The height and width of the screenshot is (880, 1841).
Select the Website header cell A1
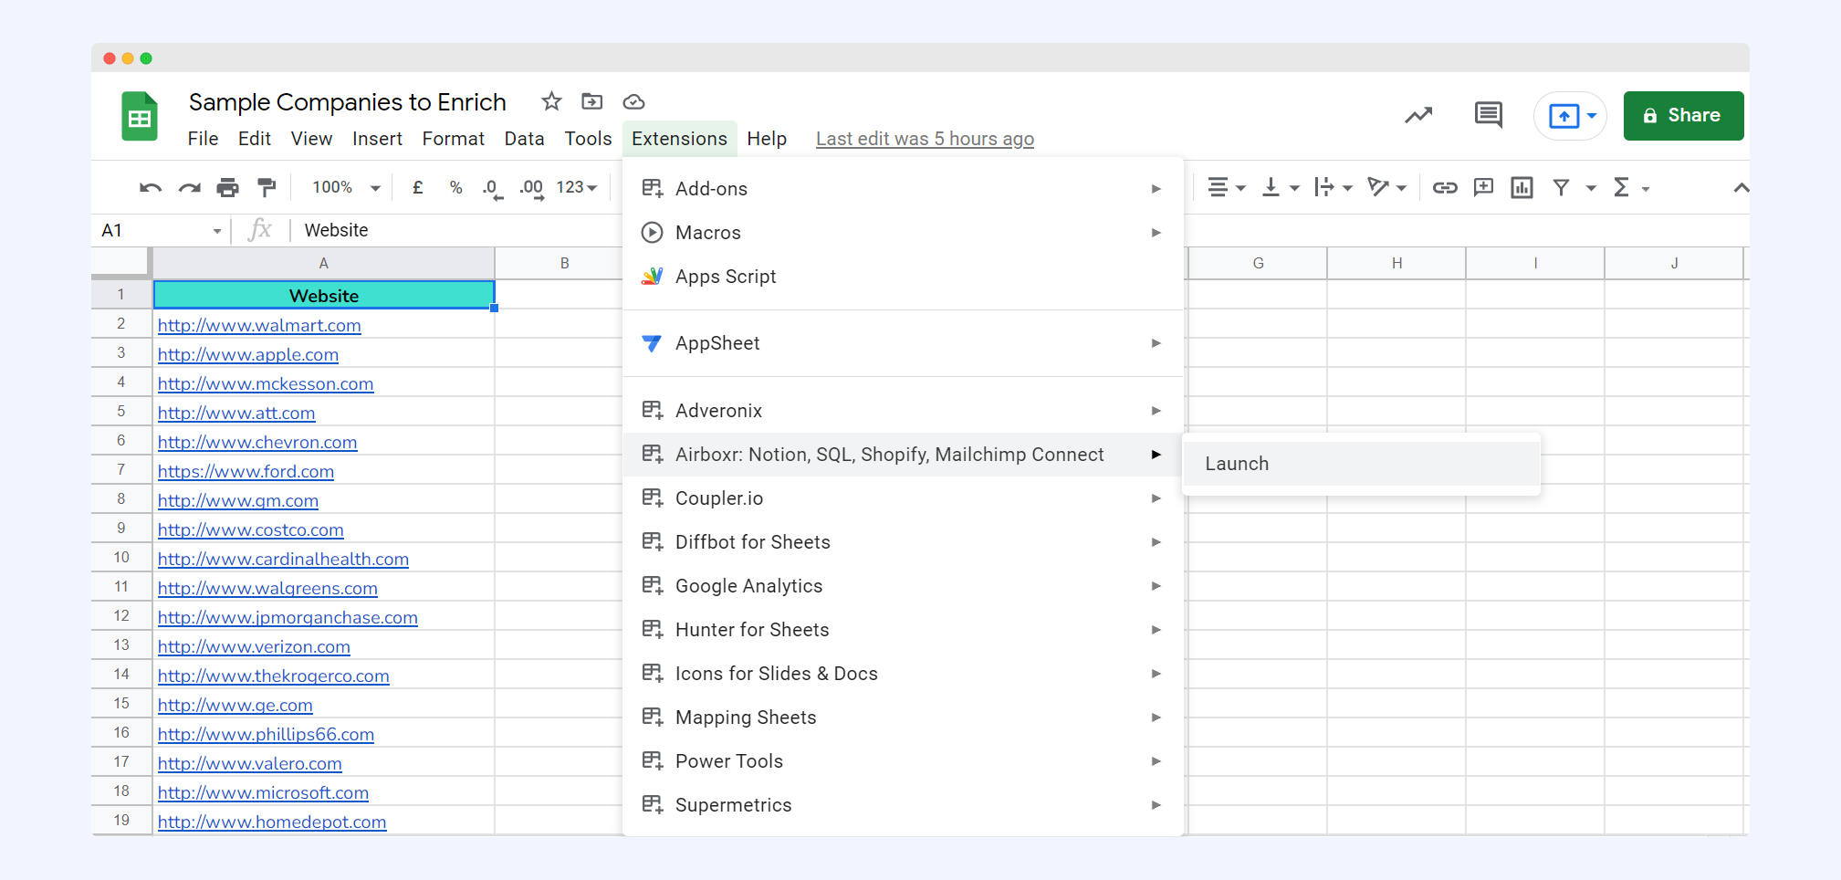(324, 295)
